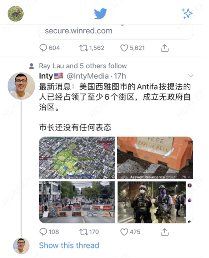Open the rabbit profile avatar
The image size is (209, 258).
16,14
